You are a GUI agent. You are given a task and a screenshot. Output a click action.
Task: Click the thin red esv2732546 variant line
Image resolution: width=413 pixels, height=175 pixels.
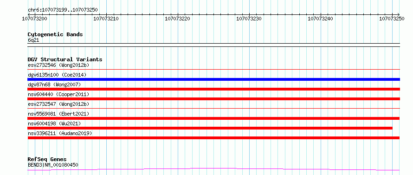[213, 69]
